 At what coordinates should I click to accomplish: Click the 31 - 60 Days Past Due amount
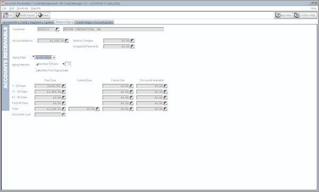(48, 92)
